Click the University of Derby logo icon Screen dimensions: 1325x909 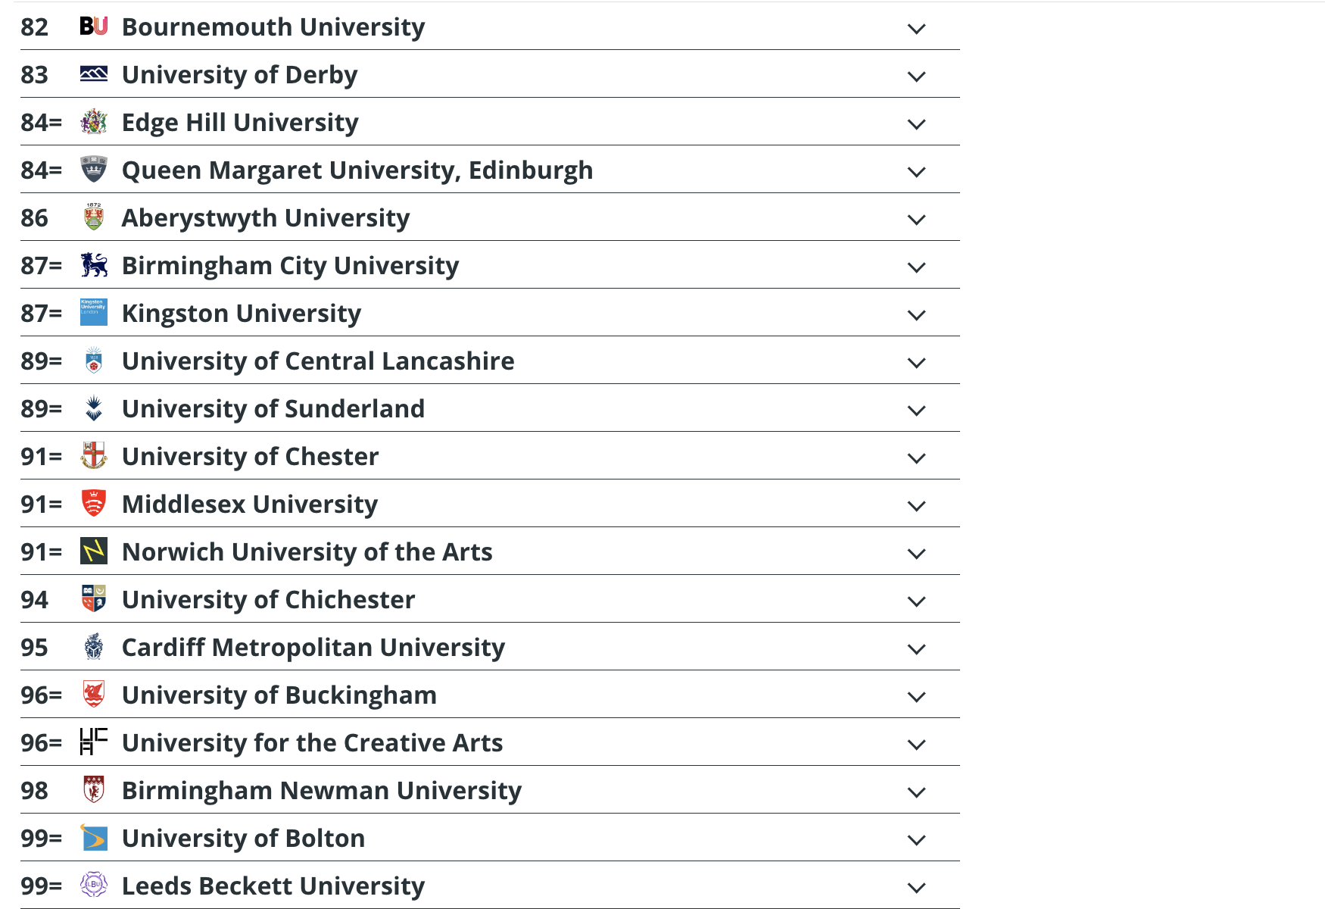(x=94, y=74)
